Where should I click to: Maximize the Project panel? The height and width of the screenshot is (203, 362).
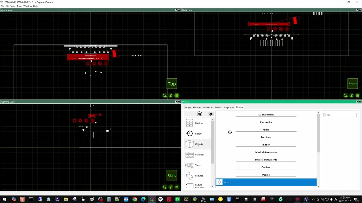click(360, 101)
